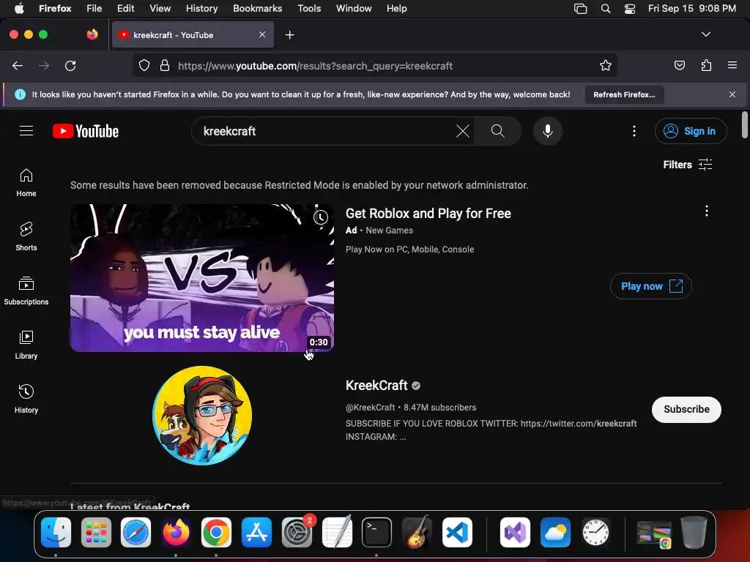Open the Edit menu
This screenshot has width=750, height=562.
point(125,8)
